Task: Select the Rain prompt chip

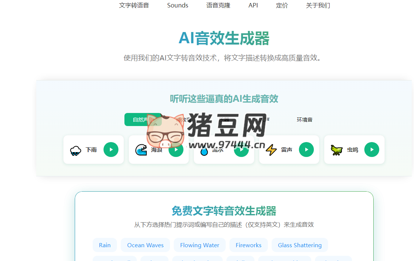Action: pos(105,245)
